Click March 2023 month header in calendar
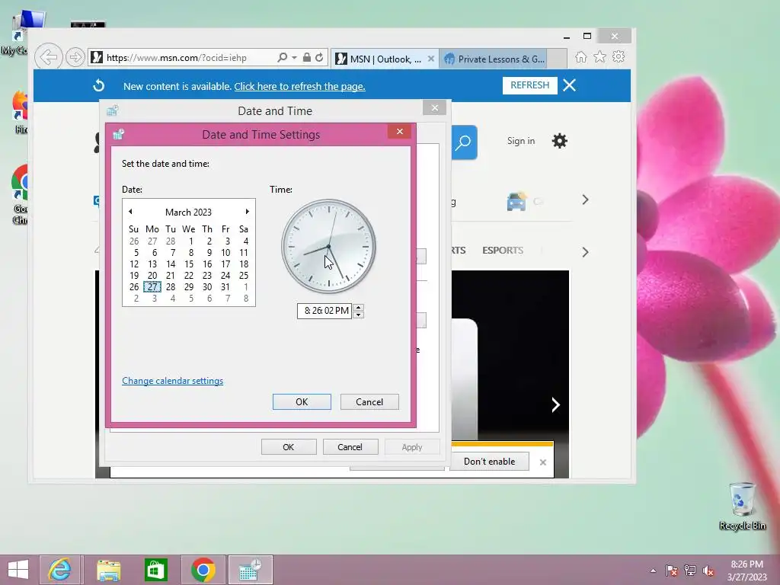Screen dimensions: 780x585 click(x=189, y=212)
